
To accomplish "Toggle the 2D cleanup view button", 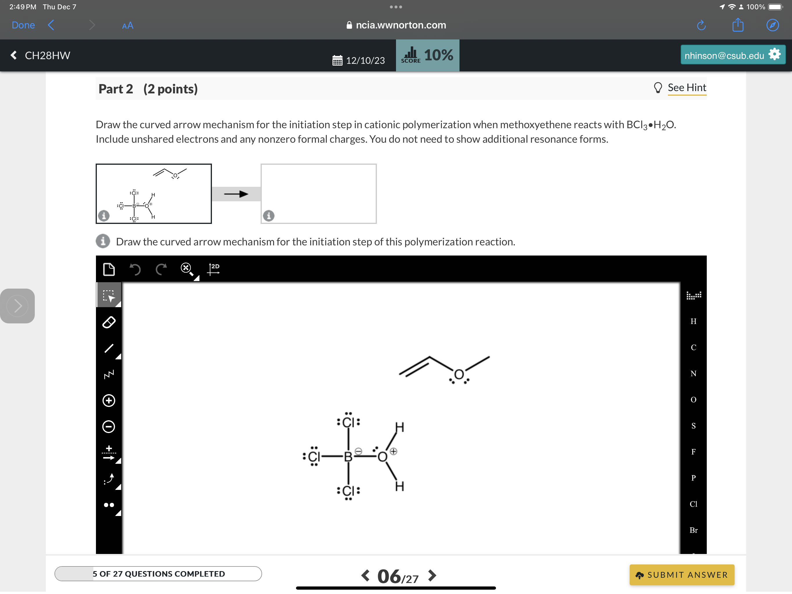I will point(213,269).
